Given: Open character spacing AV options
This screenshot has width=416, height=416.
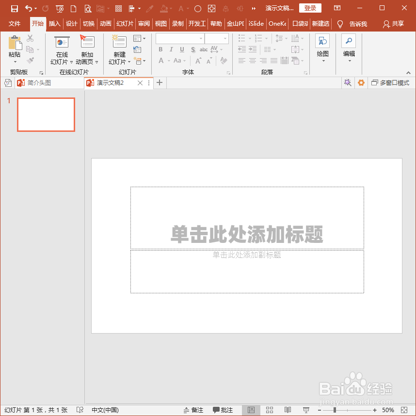Looking at the screenshot, I should pos(216,49).
